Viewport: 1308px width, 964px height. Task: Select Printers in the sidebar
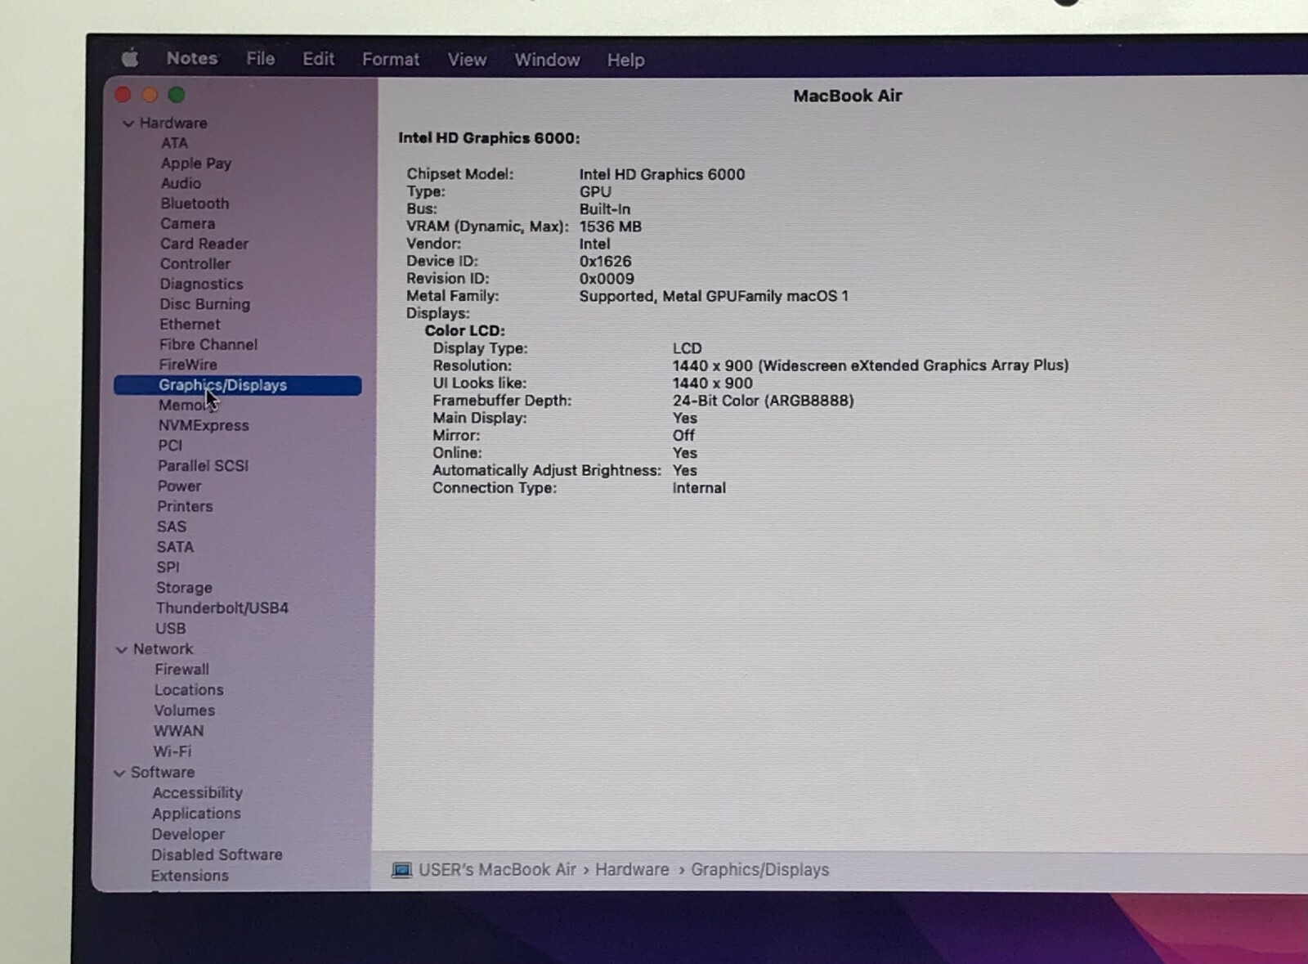(185, 507)
